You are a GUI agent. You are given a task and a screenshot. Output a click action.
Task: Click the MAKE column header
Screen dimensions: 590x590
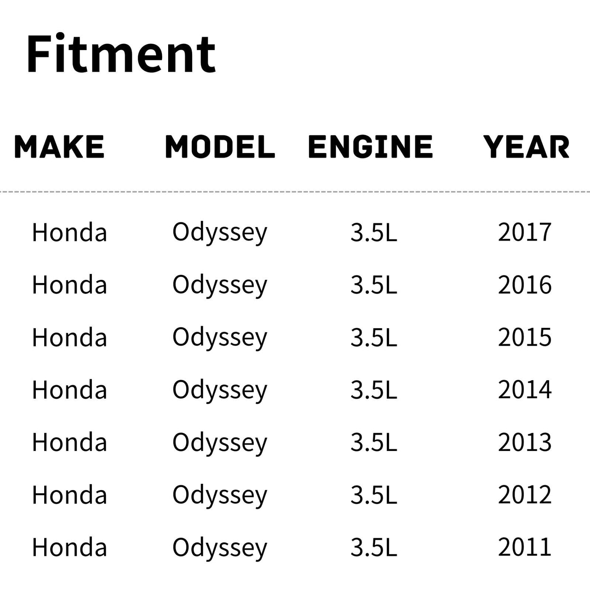click(59, 147)
